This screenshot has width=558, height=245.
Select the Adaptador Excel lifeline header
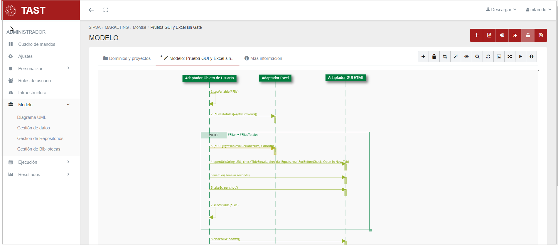point(275,78)
